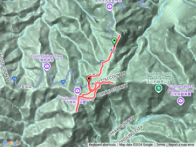Open the Lulin Observatory camera marker
Image resolution: width=196 pixels, height=147 pixels.
click(77, 91)
